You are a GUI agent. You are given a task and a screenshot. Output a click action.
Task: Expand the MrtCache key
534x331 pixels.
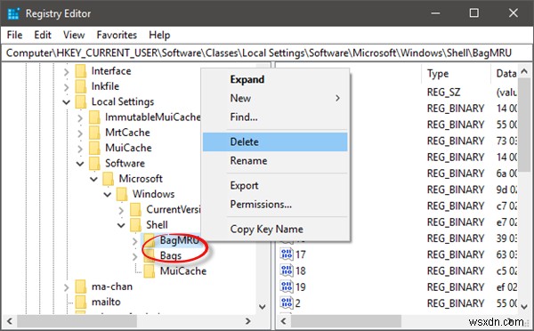click(80, 133)
